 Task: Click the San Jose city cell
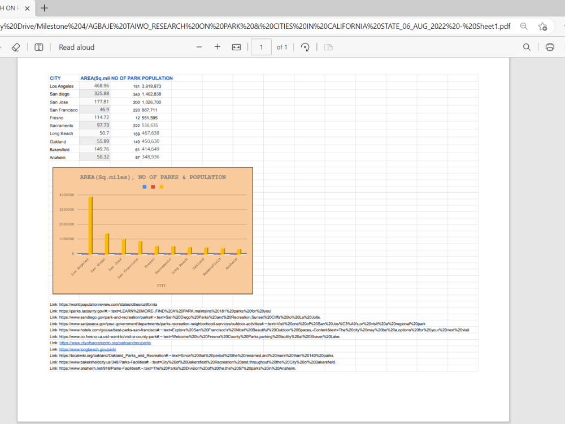(59, 102)
